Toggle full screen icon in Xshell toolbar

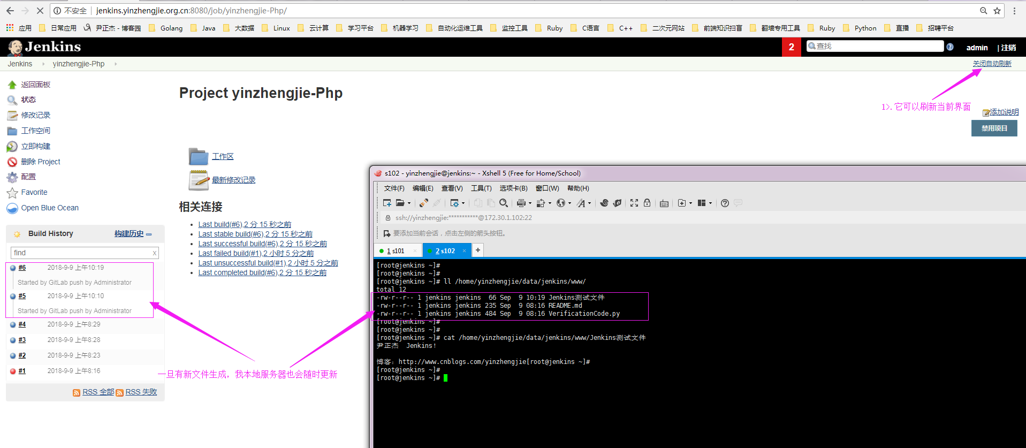[x=634, y=203]
